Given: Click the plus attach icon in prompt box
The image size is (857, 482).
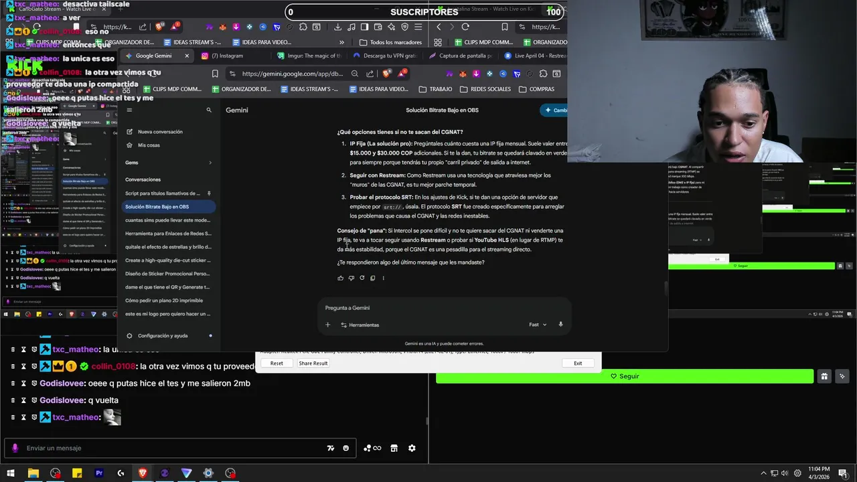Looking at the screenshot, I should (327, 325).
